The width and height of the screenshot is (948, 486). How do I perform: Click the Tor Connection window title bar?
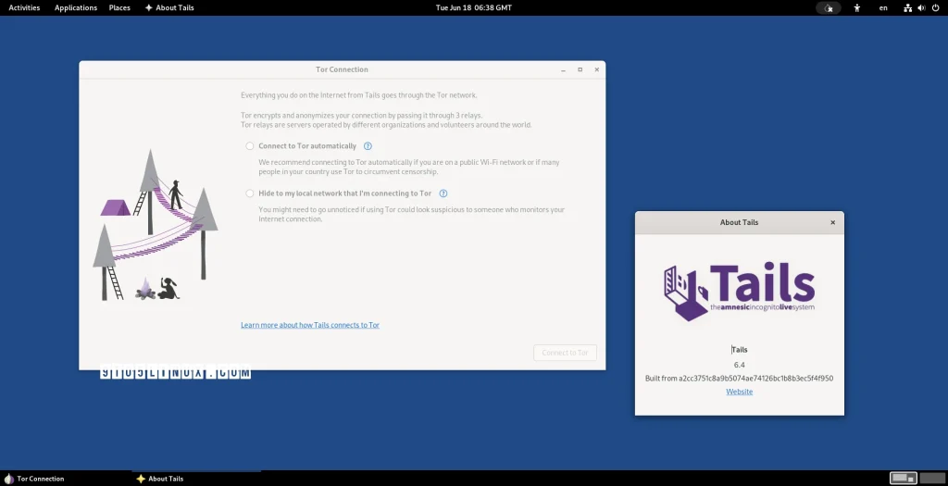(342, 69)
